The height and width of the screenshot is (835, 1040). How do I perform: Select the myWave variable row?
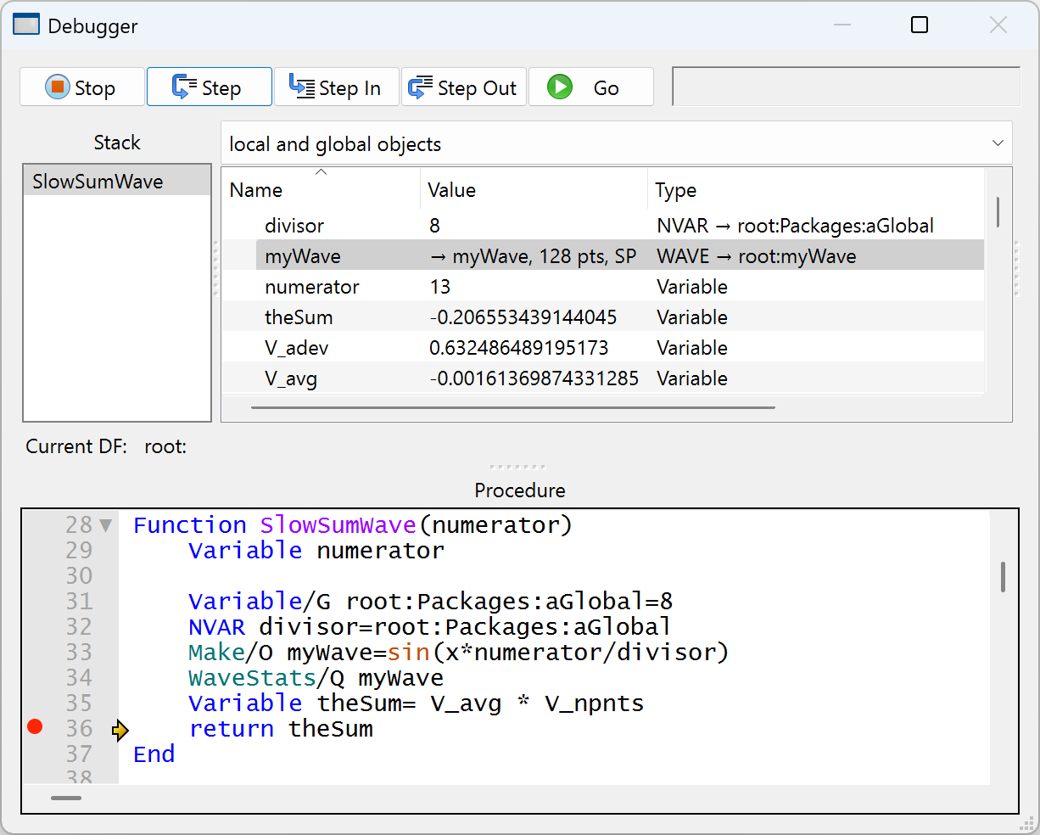pos(303,256)
